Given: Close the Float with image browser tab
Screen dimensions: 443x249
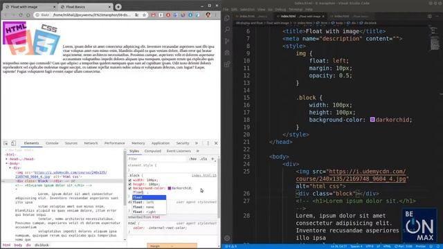Looking at the screenshot, I should click(x=54, y=7).
